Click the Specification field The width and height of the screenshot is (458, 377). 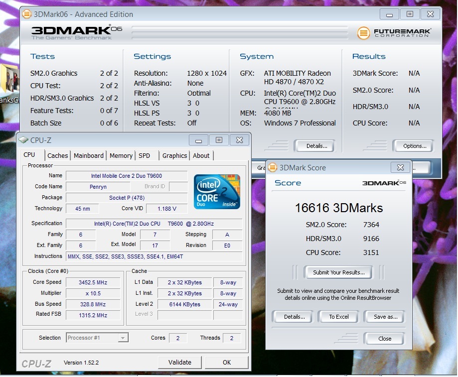point(154,224)
